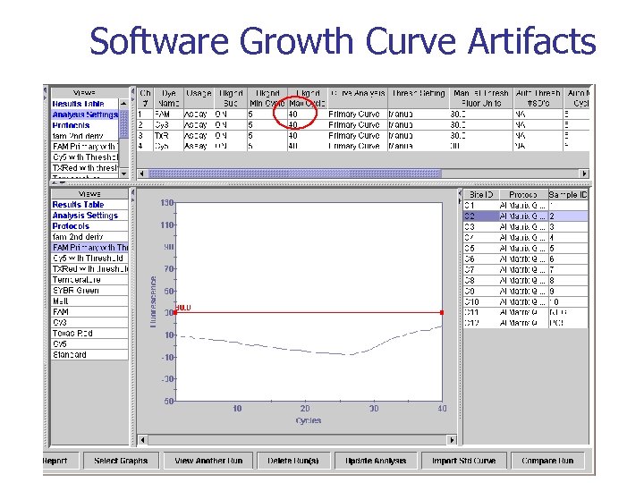
Task: Select site row with Sample ID 10
Action: (526, 301)
